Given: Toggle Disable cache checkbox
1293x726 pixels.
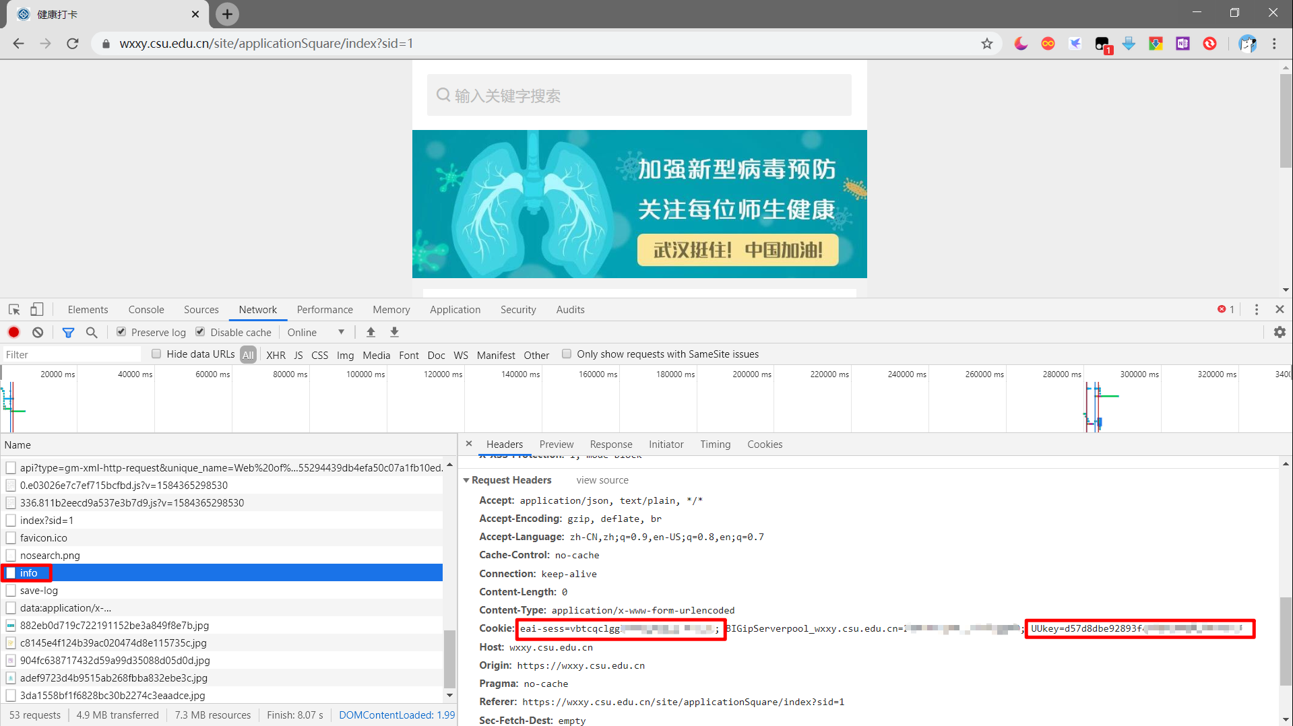Looking at the screenshot, I should pyautogui.click(x=200, y=332).
